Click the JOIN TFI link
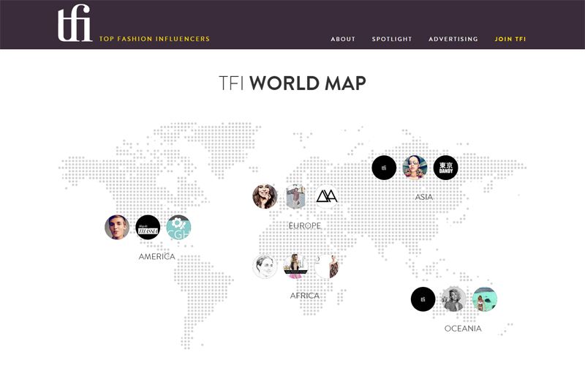585x374 pixels. [x=510, y=39]
